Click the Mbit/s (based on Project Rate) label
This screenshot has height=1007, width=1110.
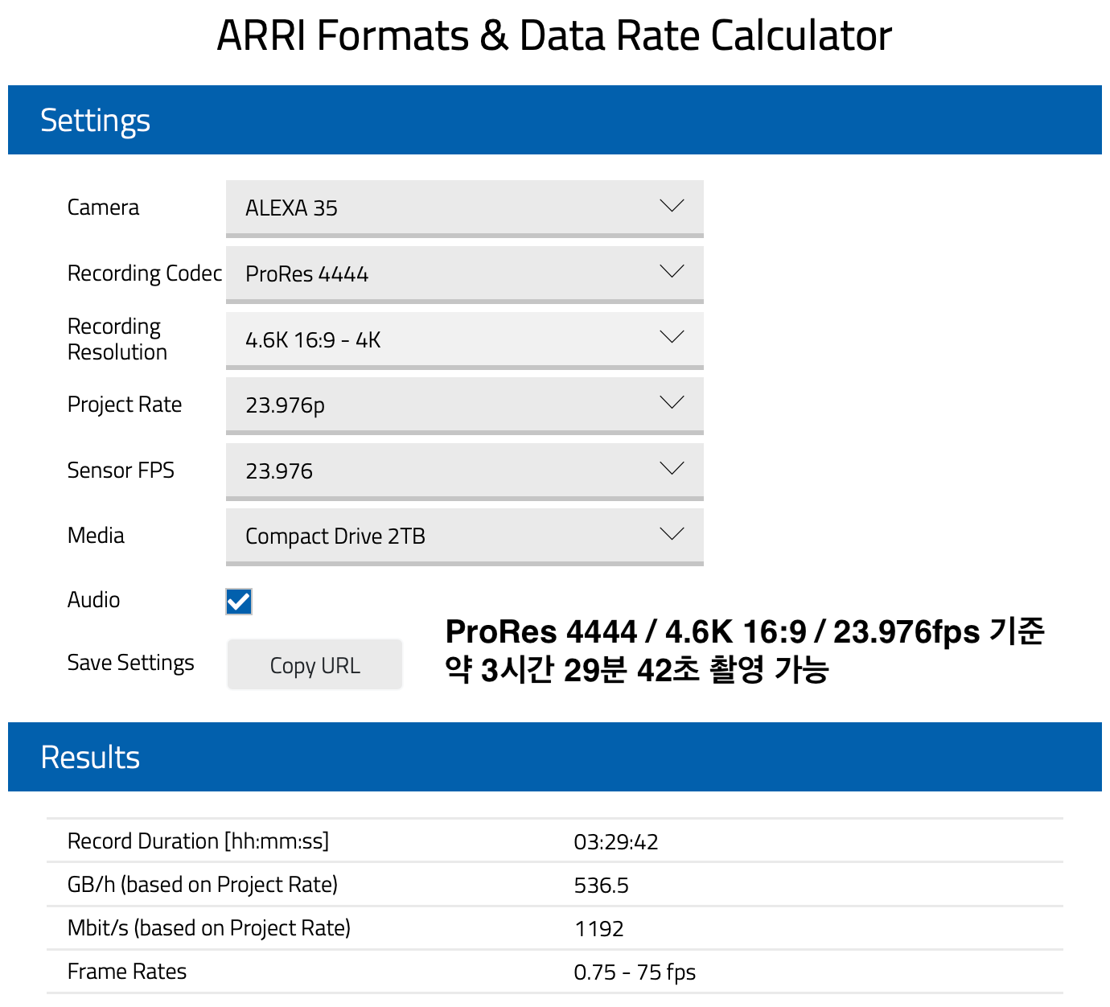pyautogui.click(x=209, y=928)
